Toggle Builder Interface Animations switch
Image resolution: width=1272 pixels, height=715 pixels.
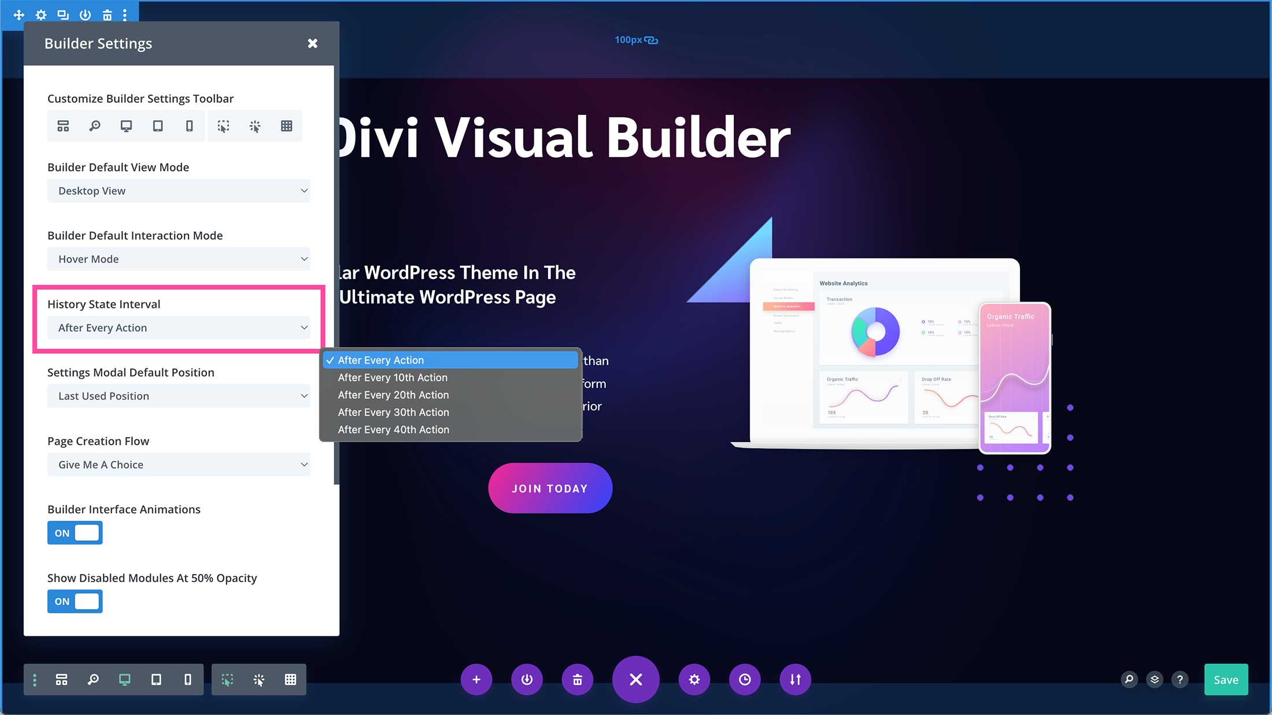[x=75, y=532]
